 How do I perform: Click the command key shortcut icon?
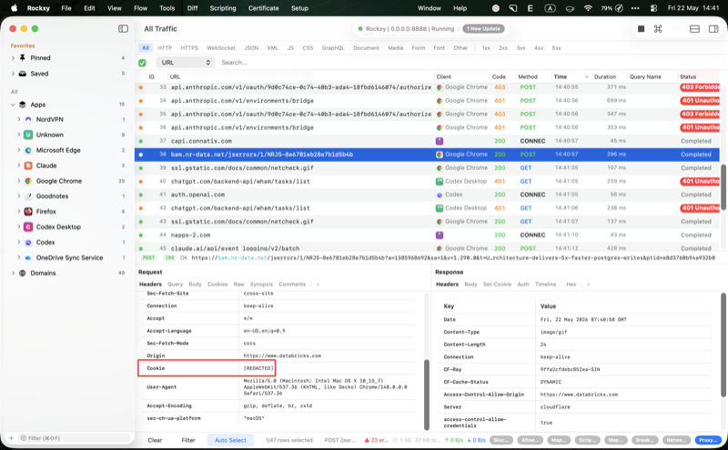pyautogui.click(x=658, y=29)
